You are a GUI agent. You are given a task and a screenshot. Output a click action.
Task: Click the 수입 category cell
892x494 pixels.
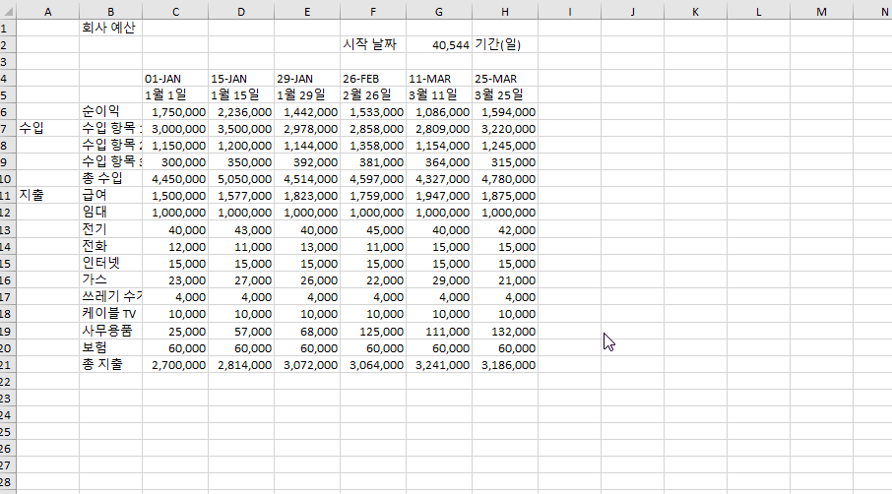(48, 129)
